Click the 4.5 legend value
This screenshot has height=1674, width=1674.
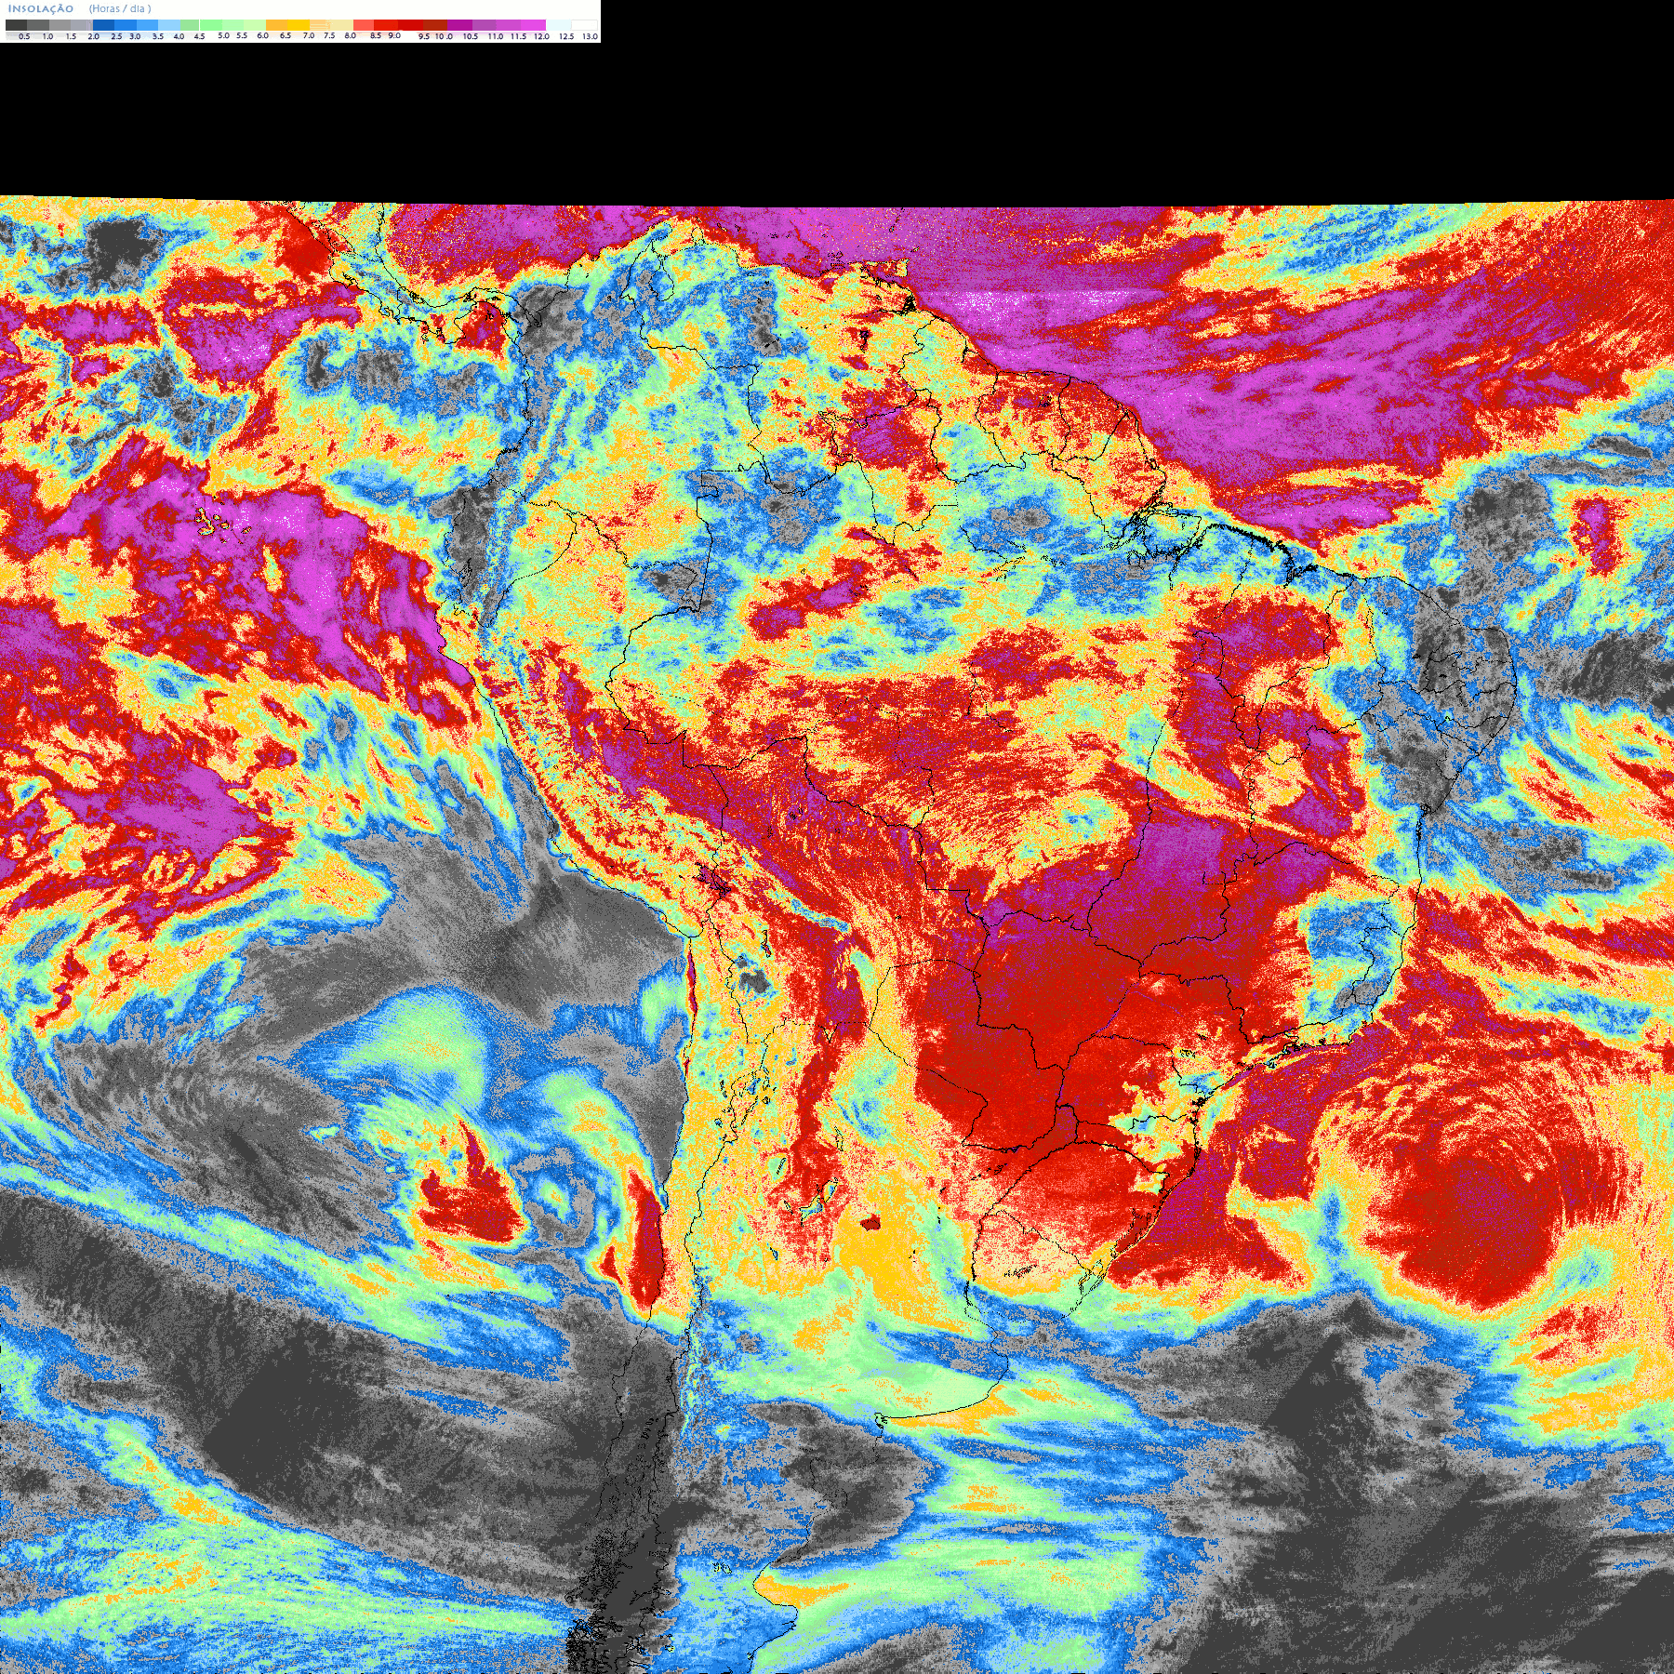tap(199, 36)
